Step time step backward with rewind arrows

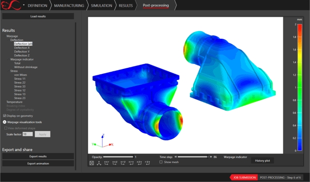click(175, 157)
